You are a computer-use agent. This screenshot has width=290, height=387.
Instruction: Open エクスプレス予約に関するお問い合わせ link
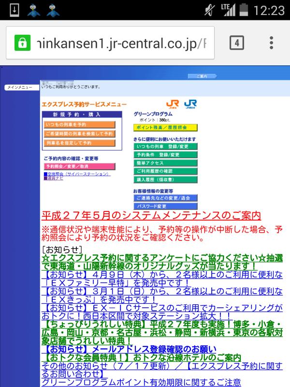162,370
